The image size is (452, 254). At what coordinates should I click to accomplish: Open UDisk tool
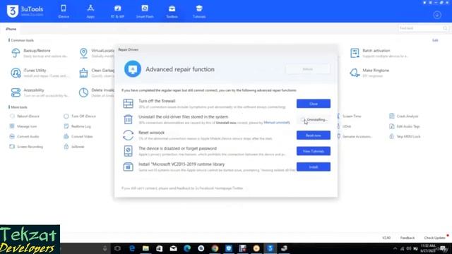tap(345, 126)
